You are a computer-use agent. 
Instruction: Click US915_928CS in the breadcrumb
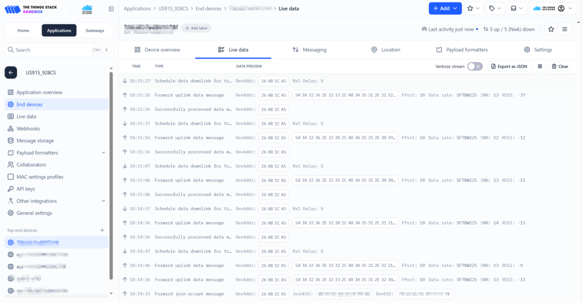[173, 9]
